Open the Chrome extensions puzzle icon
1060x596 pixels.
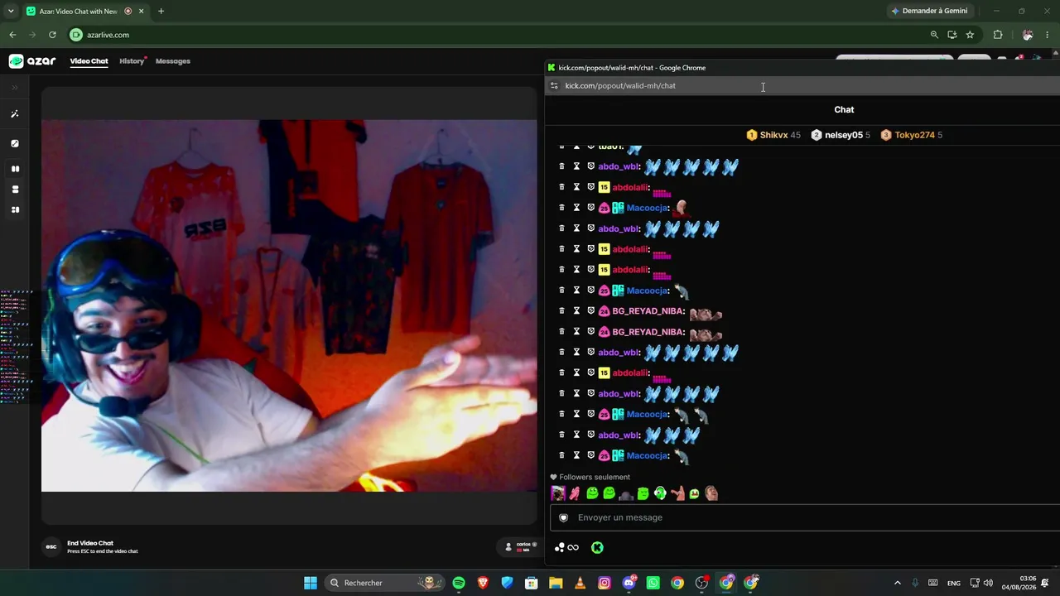[998, 35]
